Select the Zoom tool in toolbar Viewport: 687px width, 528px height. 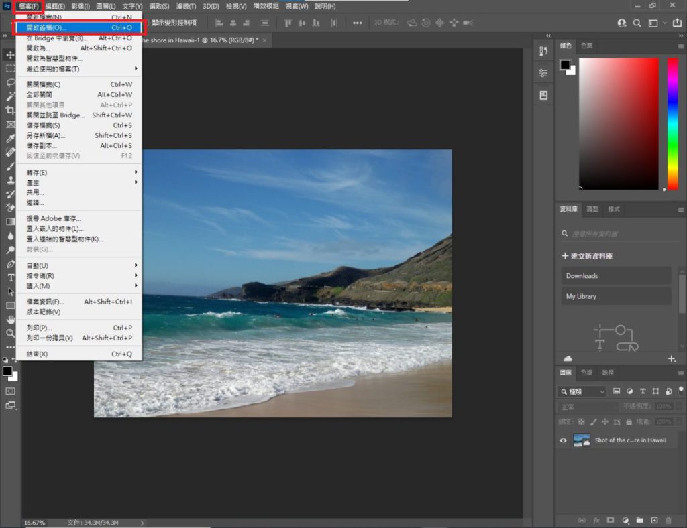pyautogui.click(x=11, y=333)
